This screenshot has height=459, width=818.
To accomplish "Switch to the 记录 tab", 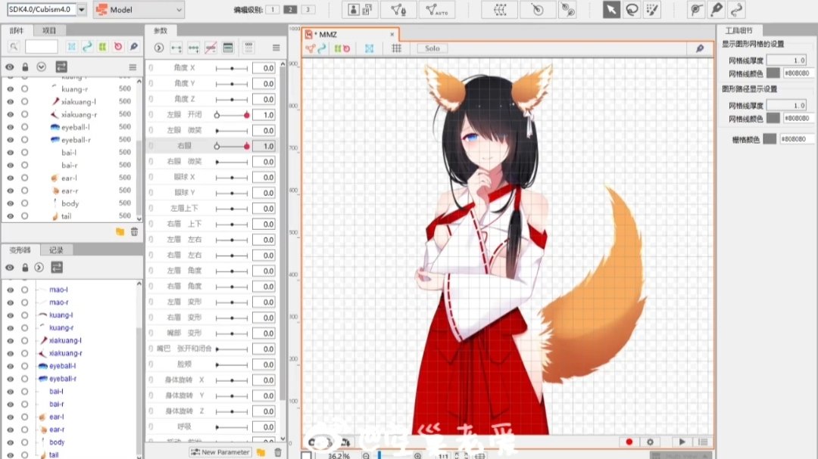I will pos(56,250).
